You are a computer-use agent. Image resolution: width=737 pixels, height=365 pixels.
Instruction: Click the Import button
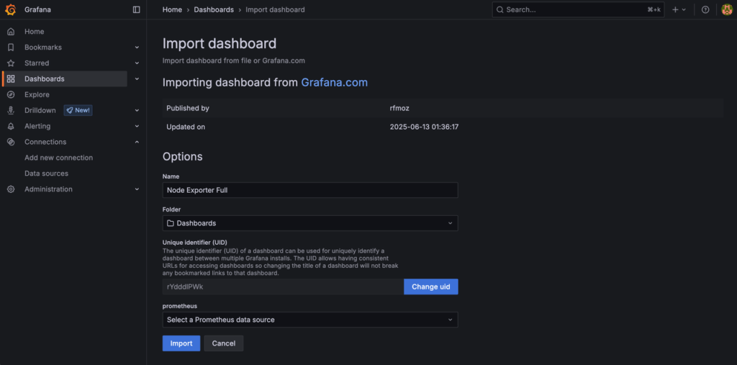click(181, 343)
